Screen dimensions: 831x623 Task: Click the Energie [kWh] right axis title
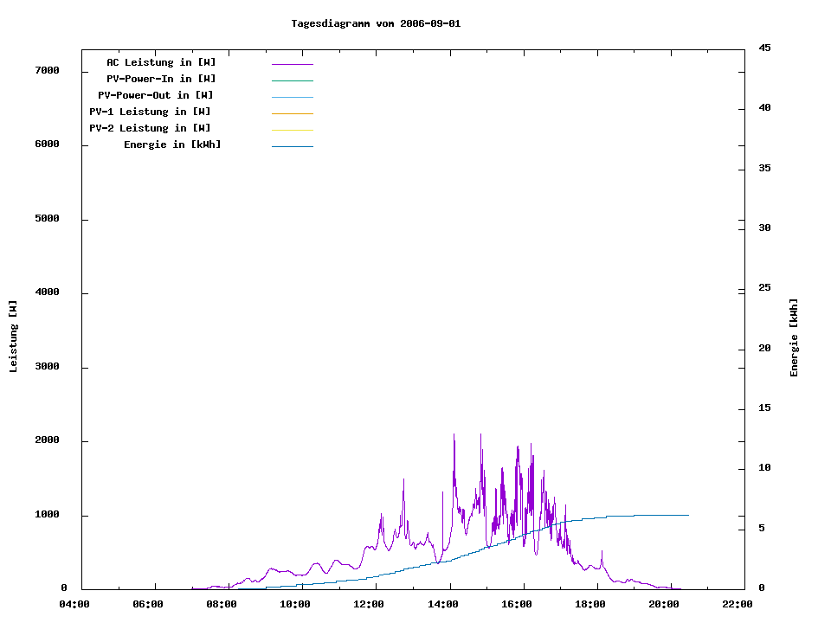tap(794, 337)
